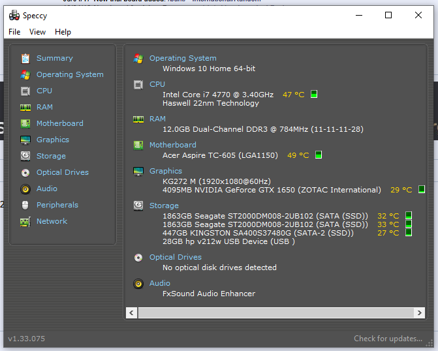This screenshot has height=351, width=438.
Task: Click the horizontal scrollbar thumb
Action: pos(275,313)
